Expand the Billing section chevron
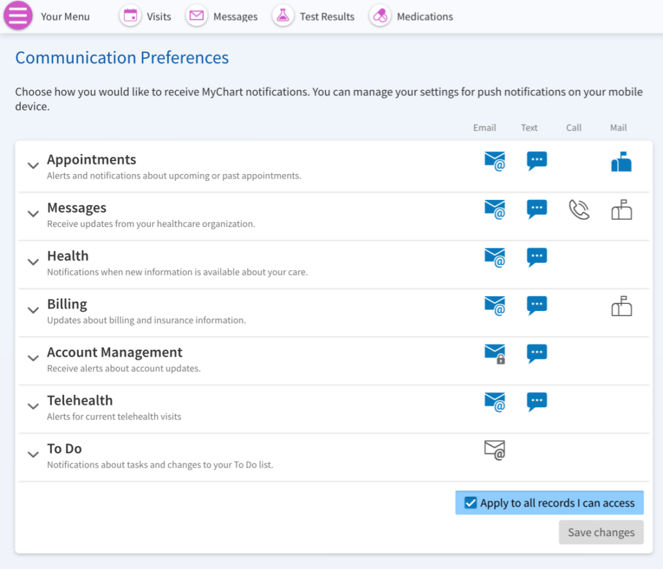Viewport: 663px width, 569px height. (x=33, y=310)
